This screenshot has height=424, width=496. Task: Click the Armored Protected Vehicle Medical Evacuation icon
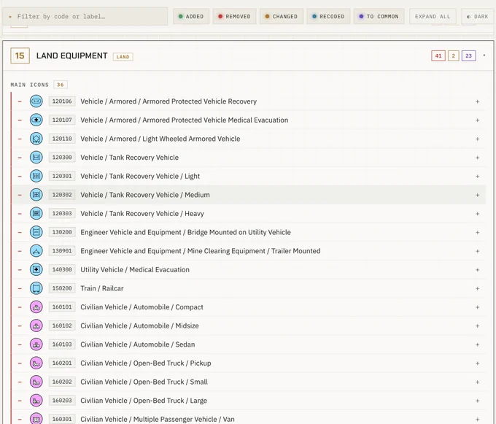(36, 120)
